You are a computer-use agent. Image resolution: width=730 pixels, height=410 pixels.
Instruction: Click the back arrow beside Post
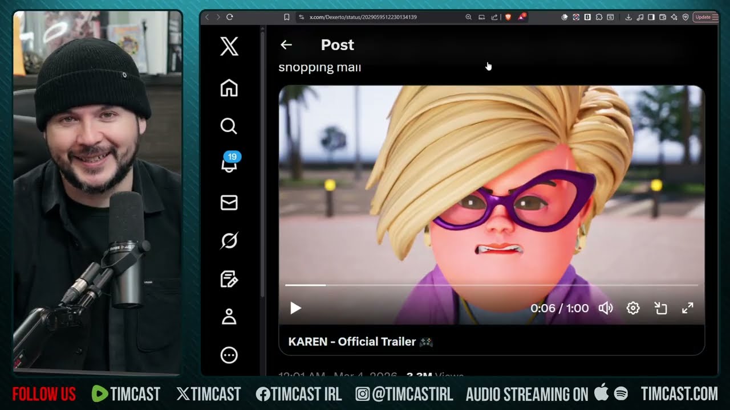point(286,44)
